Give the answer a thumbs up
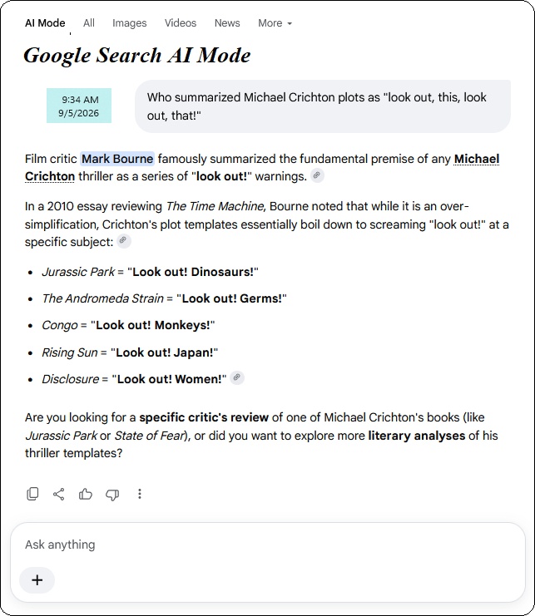Viewport: 535px width, 616px height. (86, 494)
